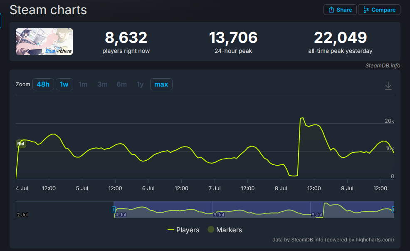The height and width of the screenshot is (251, 410).
Task: Click the 13,706 24-hour peak figure
Action: [x=233, y=37]
